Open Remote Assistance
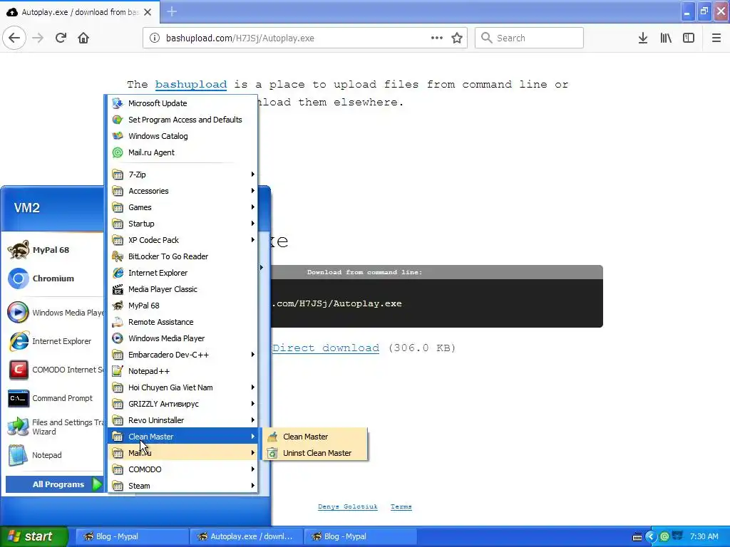Viewport: 730px width, 547px height. (182, 322)
